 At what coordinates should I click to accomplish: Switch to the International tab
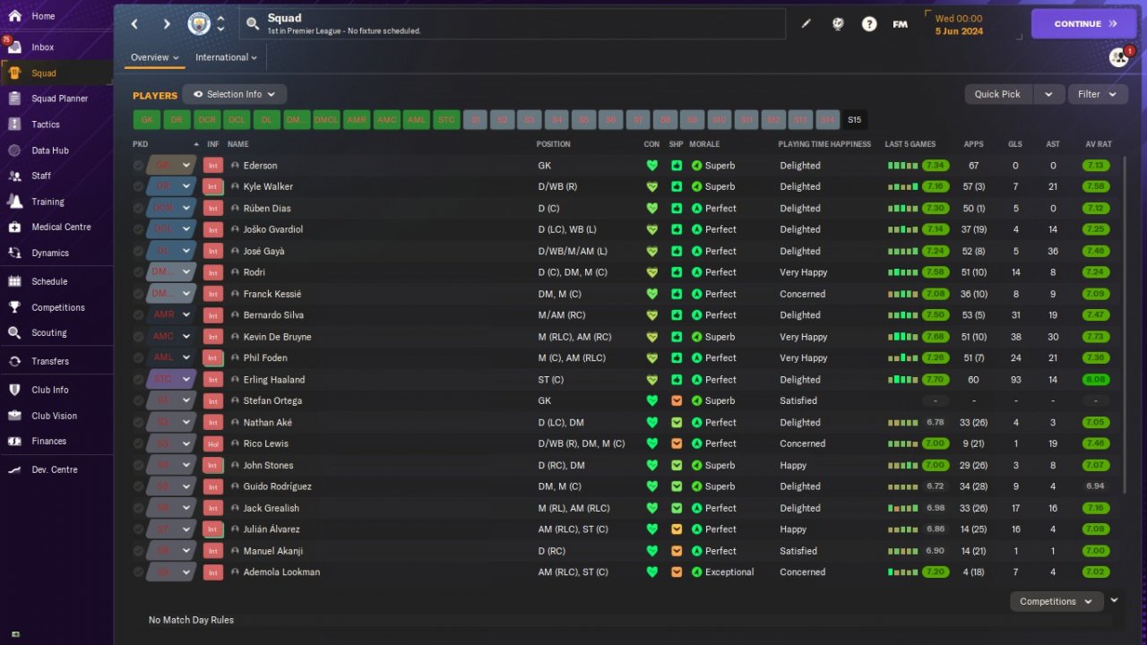[226, 57]
